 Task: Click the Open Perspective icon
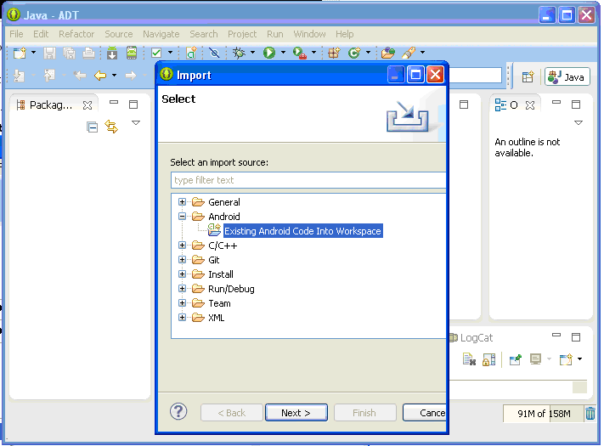(528, 77)
